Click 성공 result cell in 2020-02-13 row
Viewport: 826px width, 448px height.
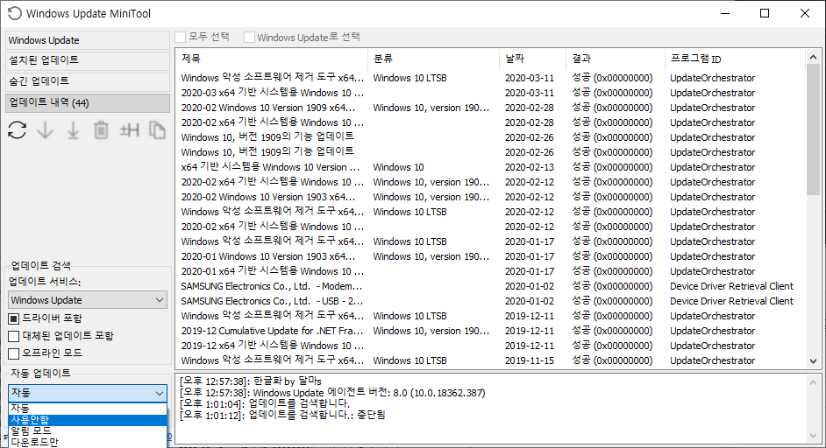point(612,167)
